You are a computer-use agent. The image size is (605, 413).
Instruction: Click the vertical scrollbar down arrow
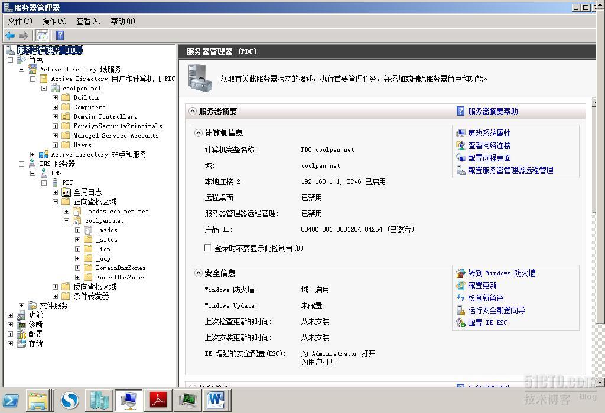point(600,382)
